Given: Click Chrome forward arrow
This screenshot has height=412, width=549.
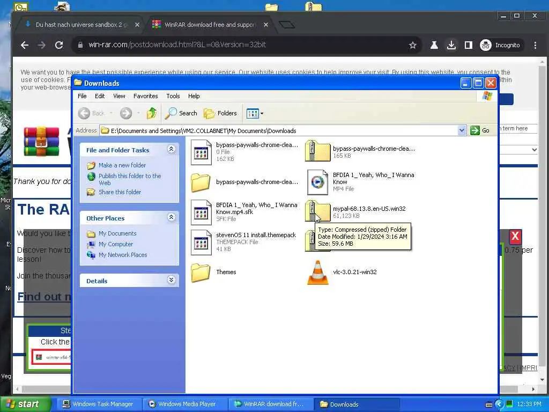Looking at the screenshot, I should (x=42, y=45).
